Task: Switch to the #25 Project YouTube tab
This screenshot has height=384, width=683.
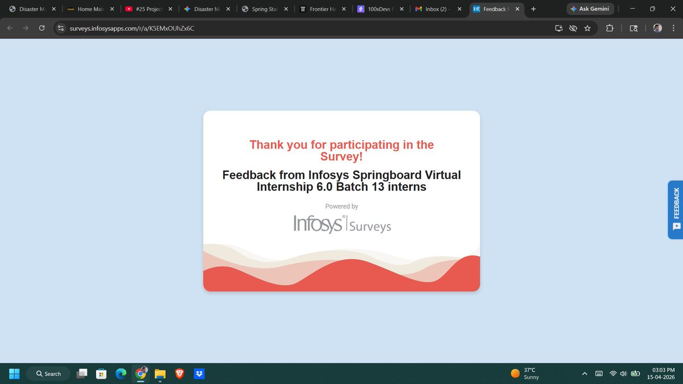Action: click(149, 9)
